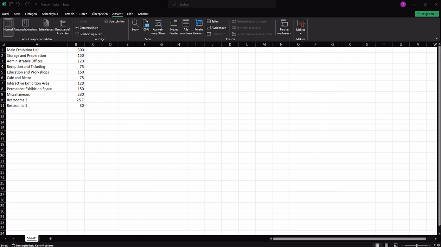
Task: Reset zoom to 100%
Action: click(x=146, y=26)
